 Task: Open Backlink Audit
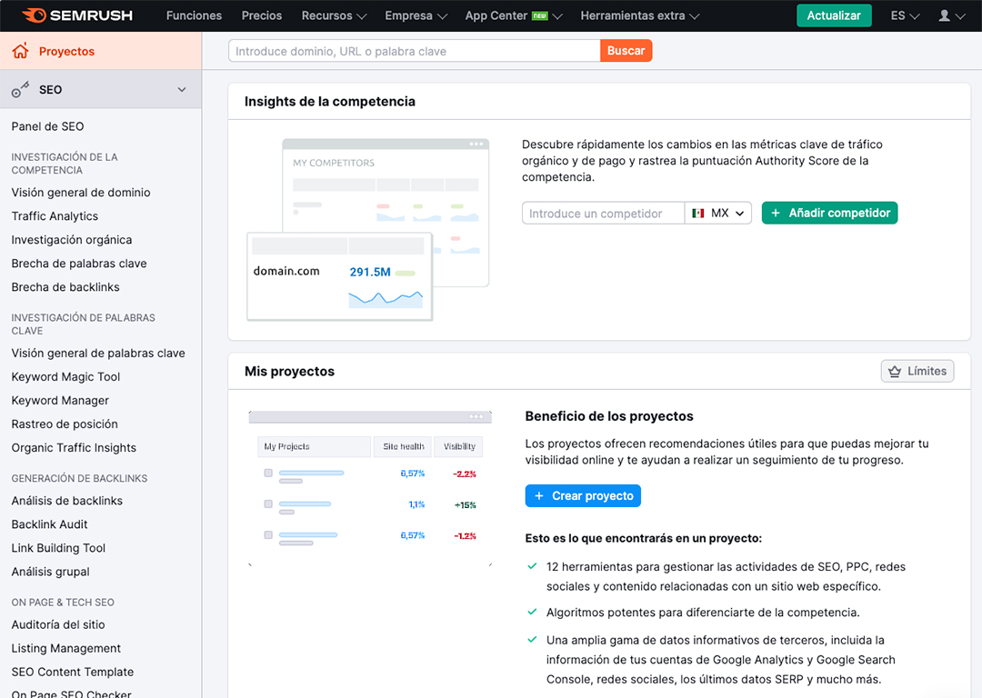click(49, 524)
